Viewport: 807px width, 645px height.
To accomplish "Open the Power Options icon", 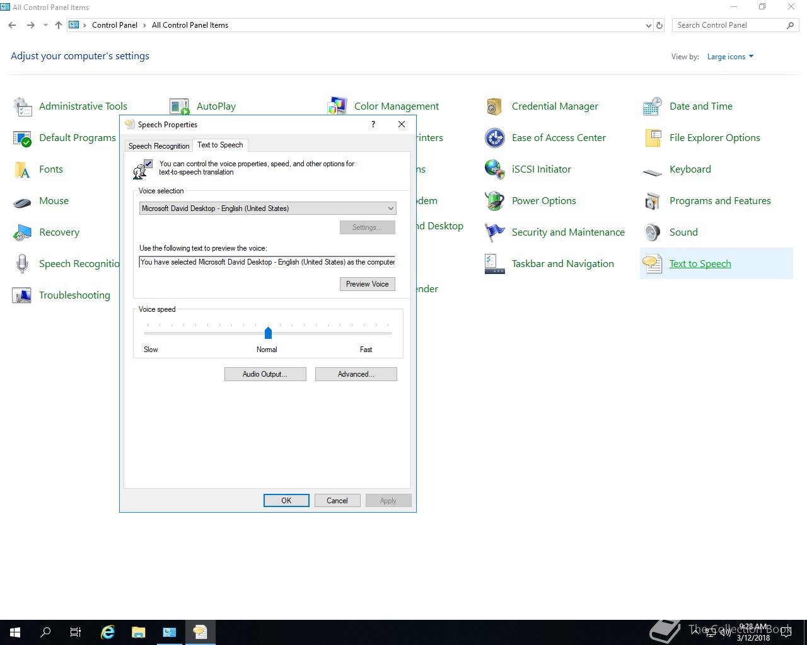I will click(495, 201).
